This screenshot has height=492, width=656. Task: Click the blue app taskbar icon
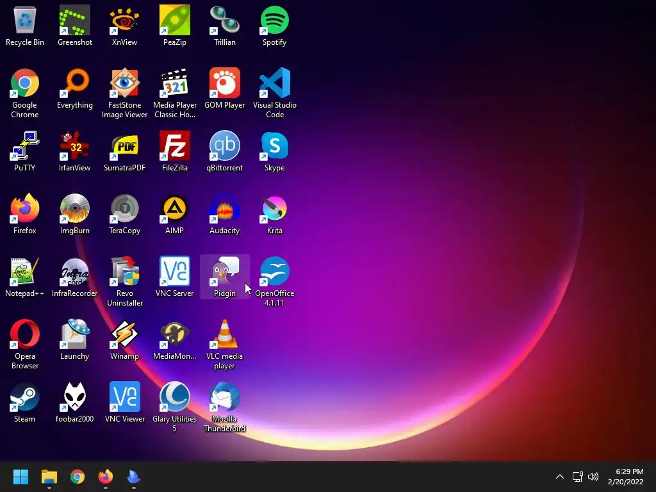pos(133,477)
